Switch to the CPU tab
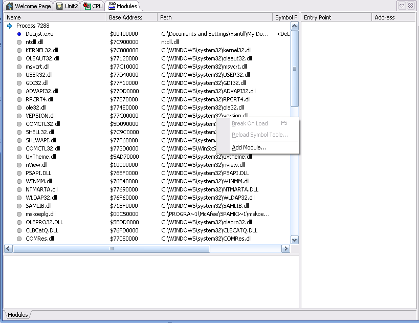419x323 pixels. (x=93, y=6)
